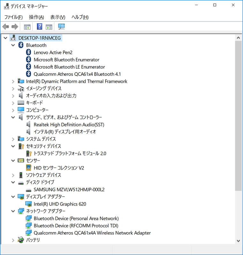This screenshot has height=255, width=243.
Task: Click speaker icon beside Realtek High Definition Audio(SST)
Action: click(28, 124)
